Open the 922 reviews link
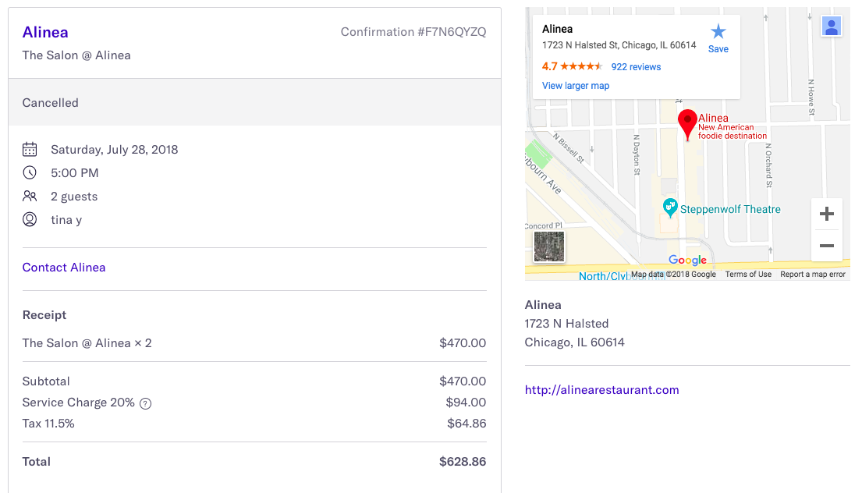This screenshot has height=493, width=862. [x=636, y=67]
